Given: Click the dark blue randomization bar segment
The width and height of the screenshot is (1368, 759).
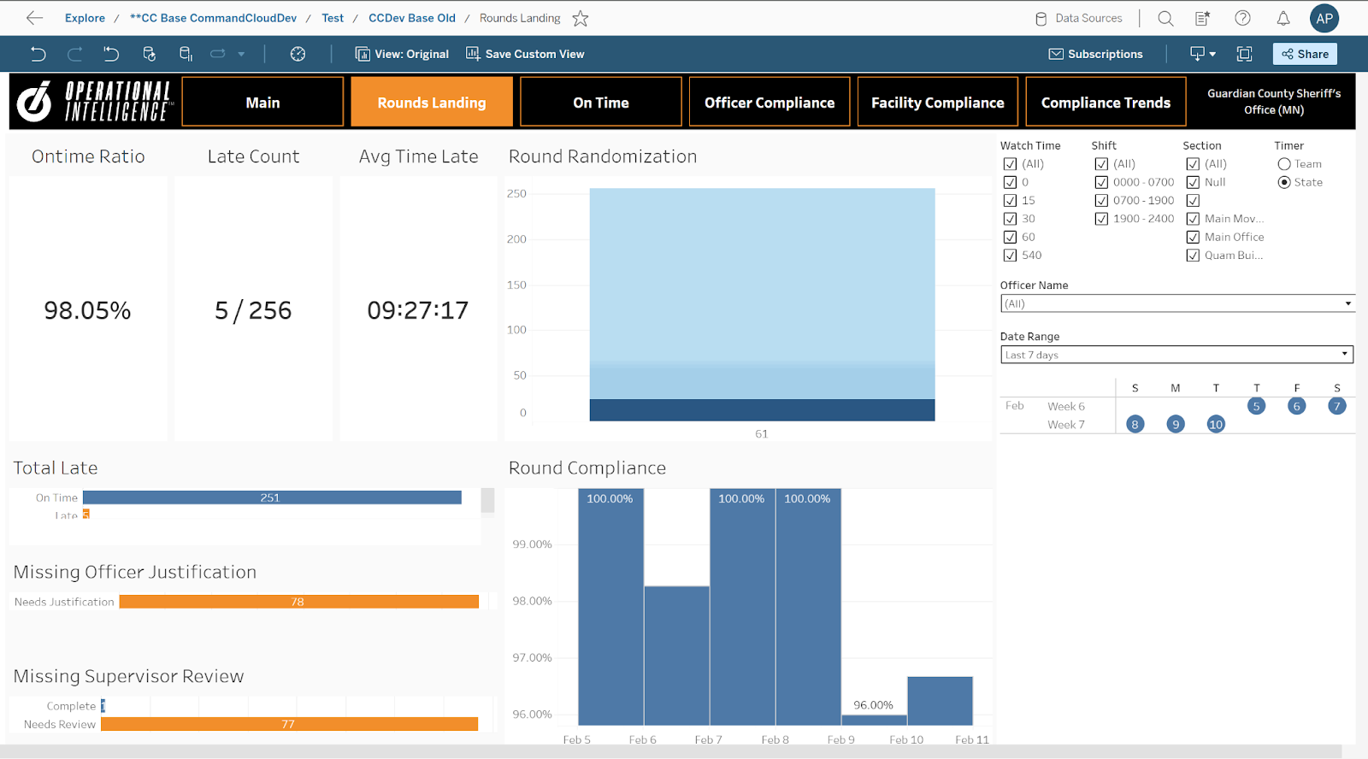Looking at the screenshot, I should pyautogui.click(x=762, y=410).
